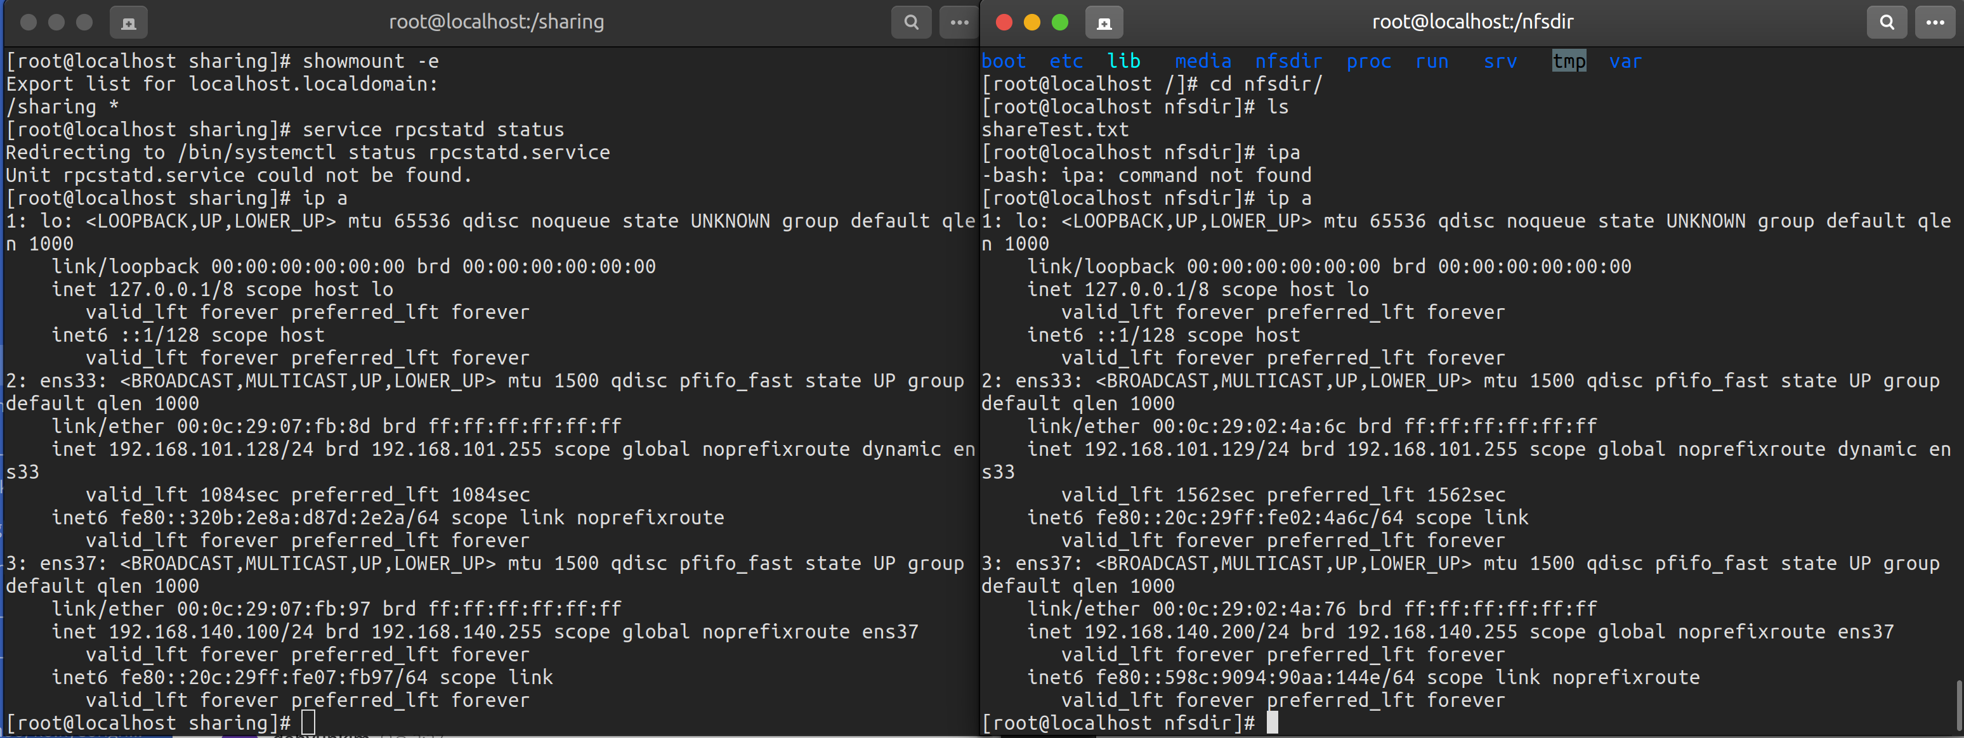The height and width of the screenshot is (738, 1964).
Task: Click the showmount -e command text
Action: point(370,61)
